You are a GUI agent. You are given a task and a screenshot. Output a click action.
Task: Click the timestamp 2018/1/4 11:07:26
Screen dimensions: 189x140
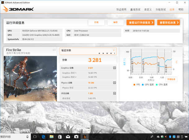pos(155,31)
